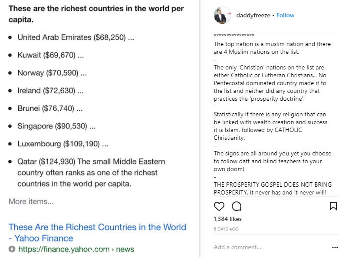Like the post with the heart icon
342x257 pixels.
tap(219, 206)
